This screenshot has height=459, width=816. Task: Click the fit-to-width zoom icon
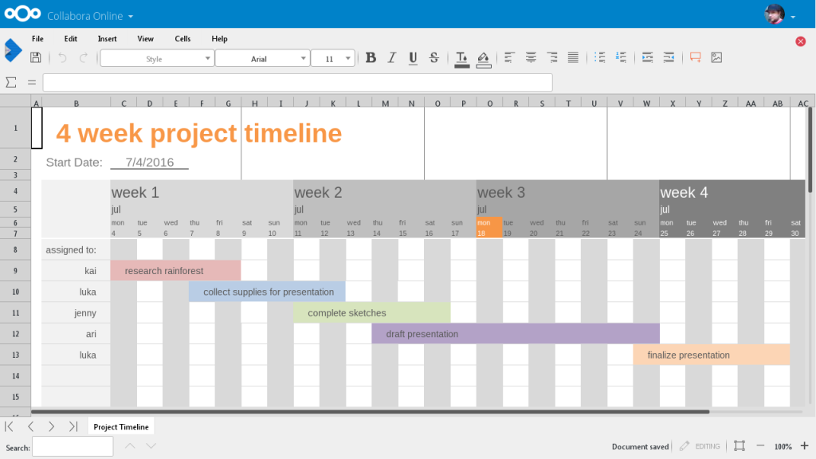click(739, 446)
